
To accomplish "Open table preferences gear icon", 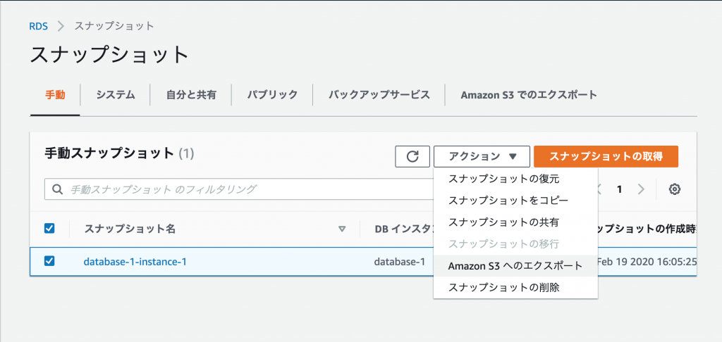I will [x=675, y=189].
